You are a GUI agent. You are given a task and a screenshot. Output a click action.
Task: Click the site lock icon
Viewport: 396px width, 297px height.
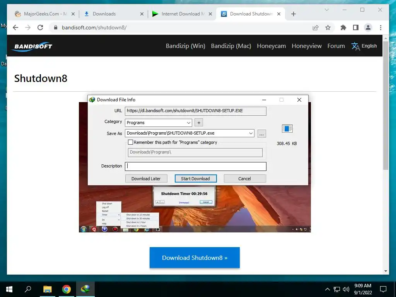tap(56, 27)
